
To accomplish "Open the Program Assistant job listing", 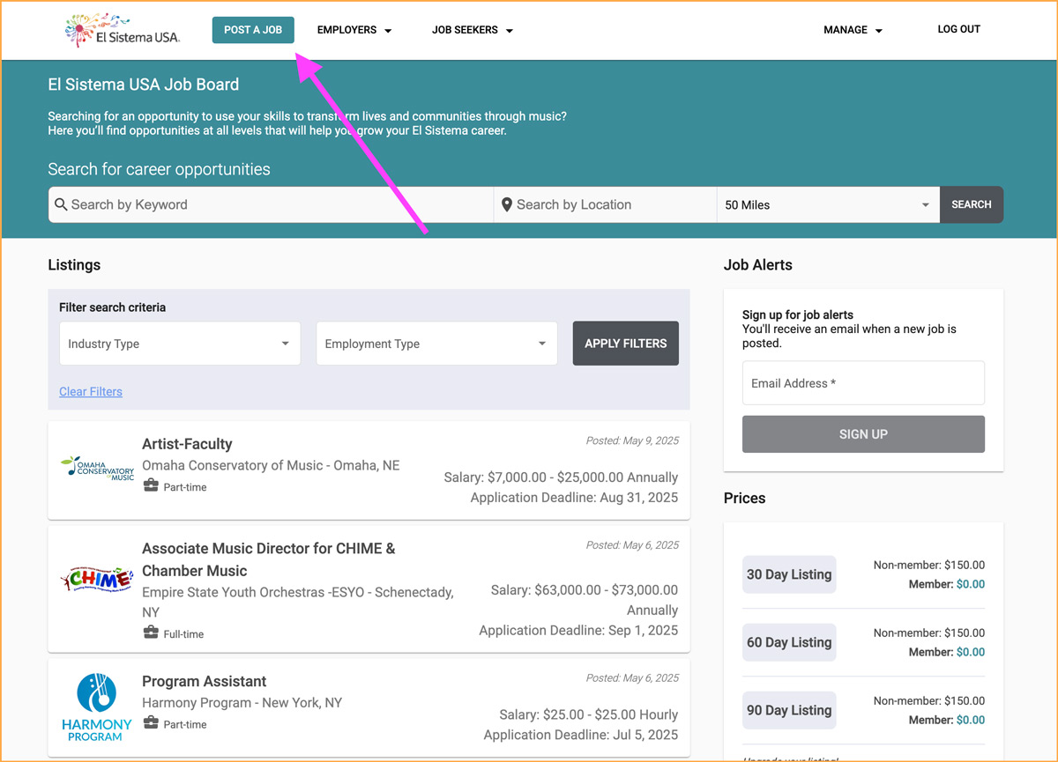I will (204, 682).
